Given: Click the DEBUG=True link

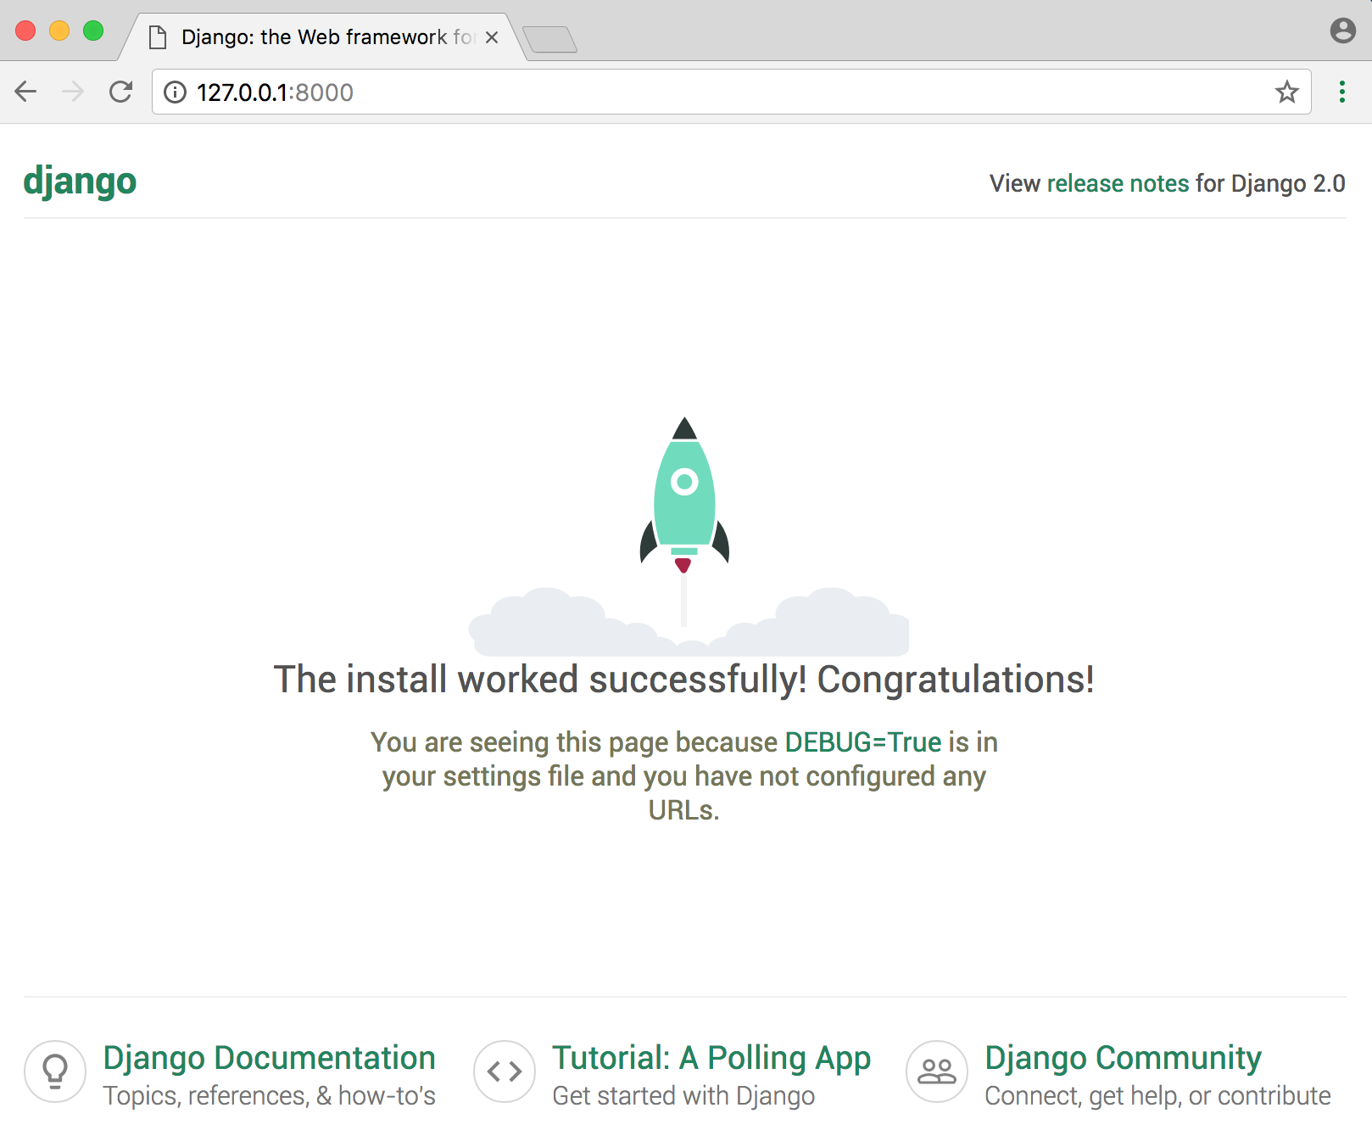Looking at the screenshot, I should pyautogui.click(x=863, y=742).
